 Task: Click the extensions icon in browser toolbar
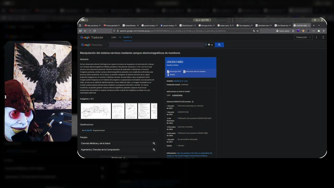(x=293, y=31)
